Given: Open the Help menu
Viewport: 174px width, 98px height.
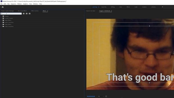Looking at the screenshot, I should tap(41, 4).
